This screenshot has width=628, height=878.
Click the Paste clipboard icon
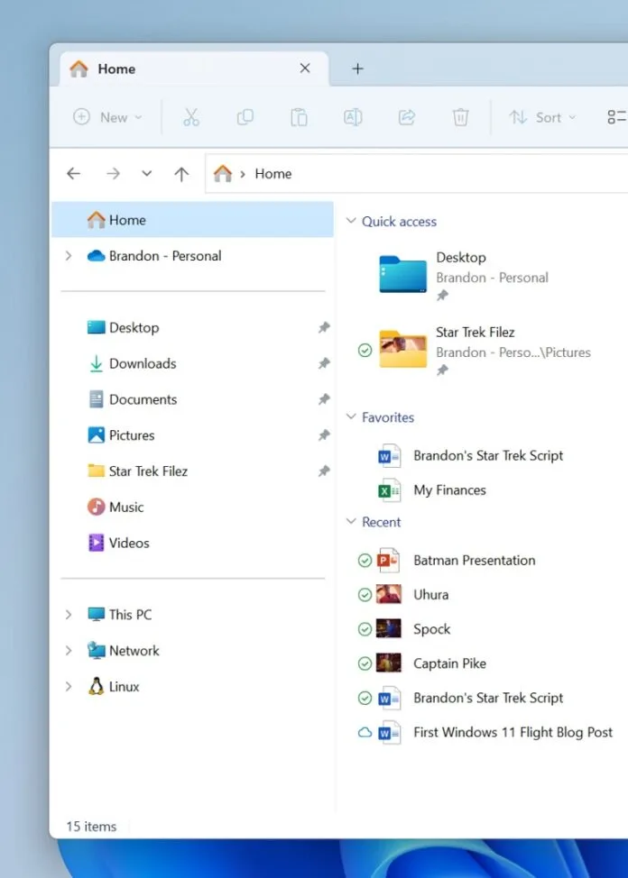point(299,117)
